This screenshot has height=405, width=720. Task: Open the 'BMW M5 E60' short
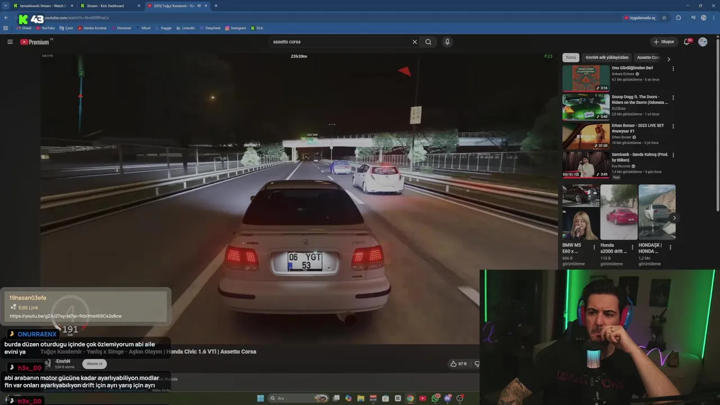coord(581,212)
